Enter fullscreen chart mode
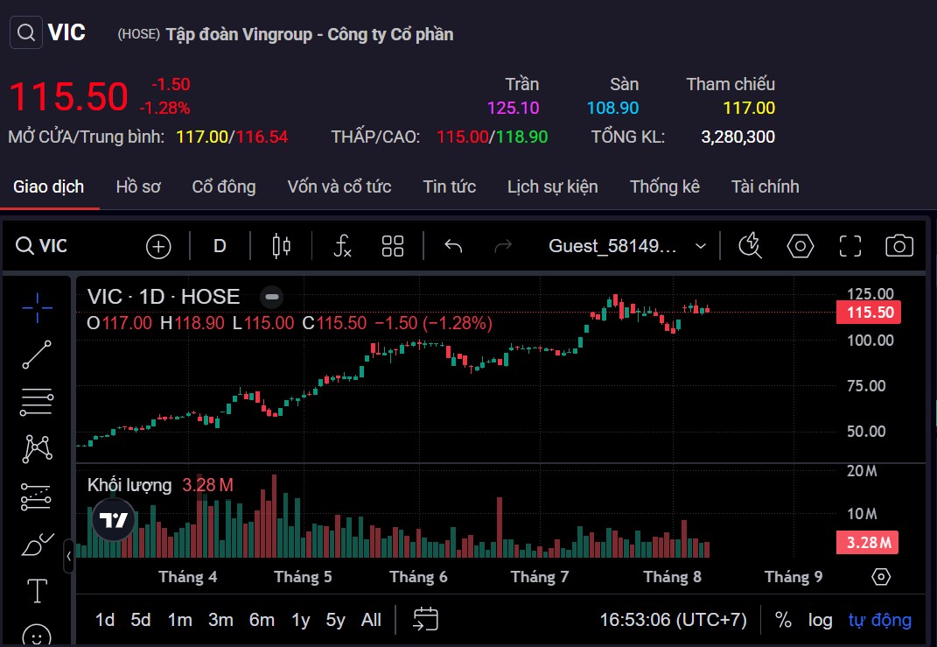Screen dimensions: 937x647 849,246
